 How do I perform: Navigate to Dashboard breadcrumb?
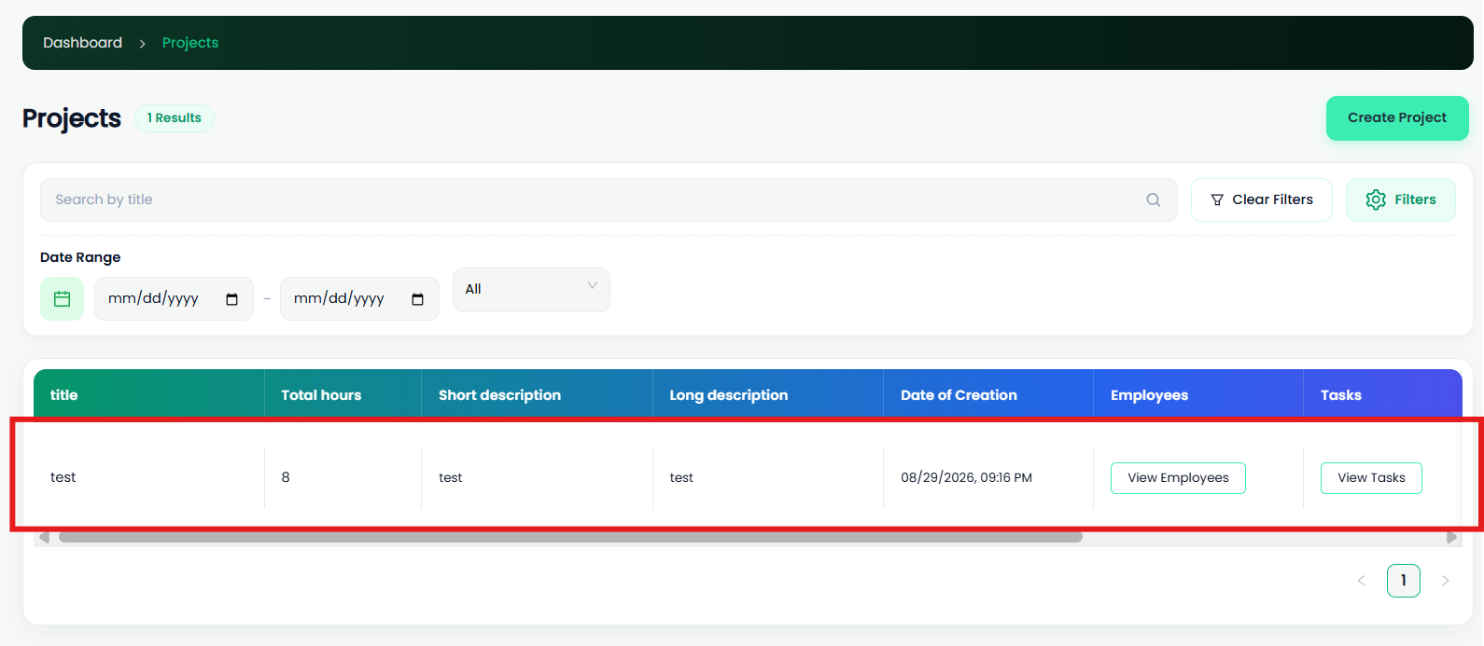pyautogui.click(x=83, y=43)
